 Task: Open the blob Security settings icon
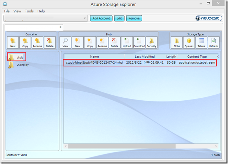point(151,42)
